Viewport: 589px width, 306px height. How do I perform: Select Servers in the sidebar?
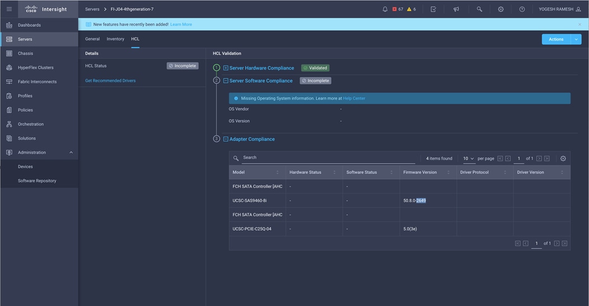point(39,39)
